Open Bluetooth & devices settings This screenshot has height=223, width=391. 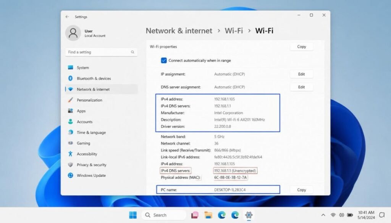[x=94, y=79]
